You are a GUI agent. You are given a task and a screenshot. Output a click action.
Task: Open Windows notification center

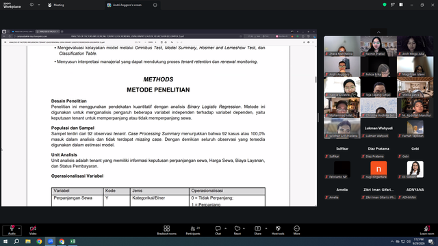click(x=430, y=241)
